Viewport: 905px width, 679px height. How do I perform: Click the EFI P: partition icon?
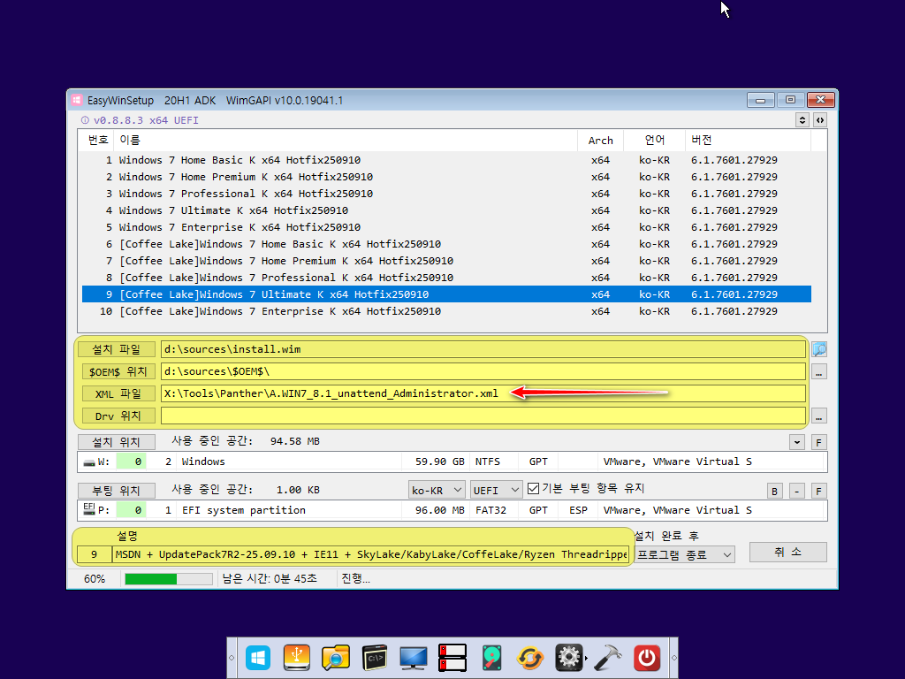pyautogui.click(x=89, y=508)
